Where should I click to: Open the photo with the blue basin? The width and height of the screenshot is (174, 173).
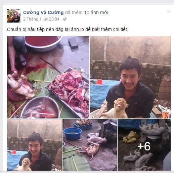pyautogui.click(x=90, y=145)
